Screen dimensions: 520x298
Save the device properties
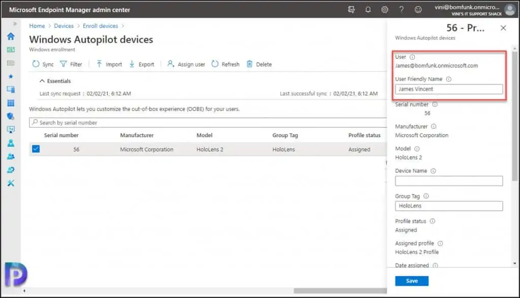(x=411, y=281)
